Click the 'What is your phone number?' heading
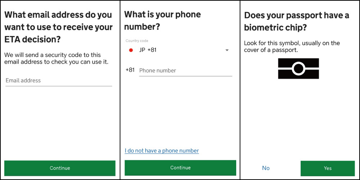 [163, 21]
